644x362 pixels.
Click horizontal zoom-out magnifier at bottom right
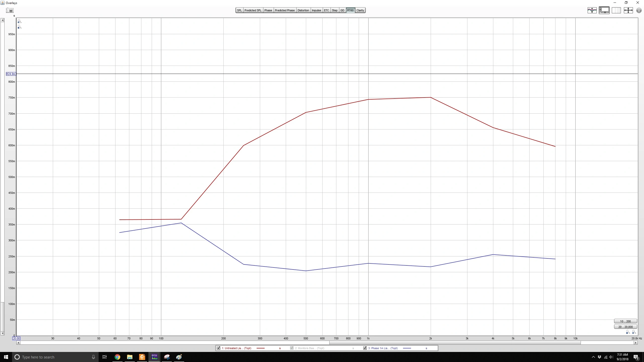(628, 332)
